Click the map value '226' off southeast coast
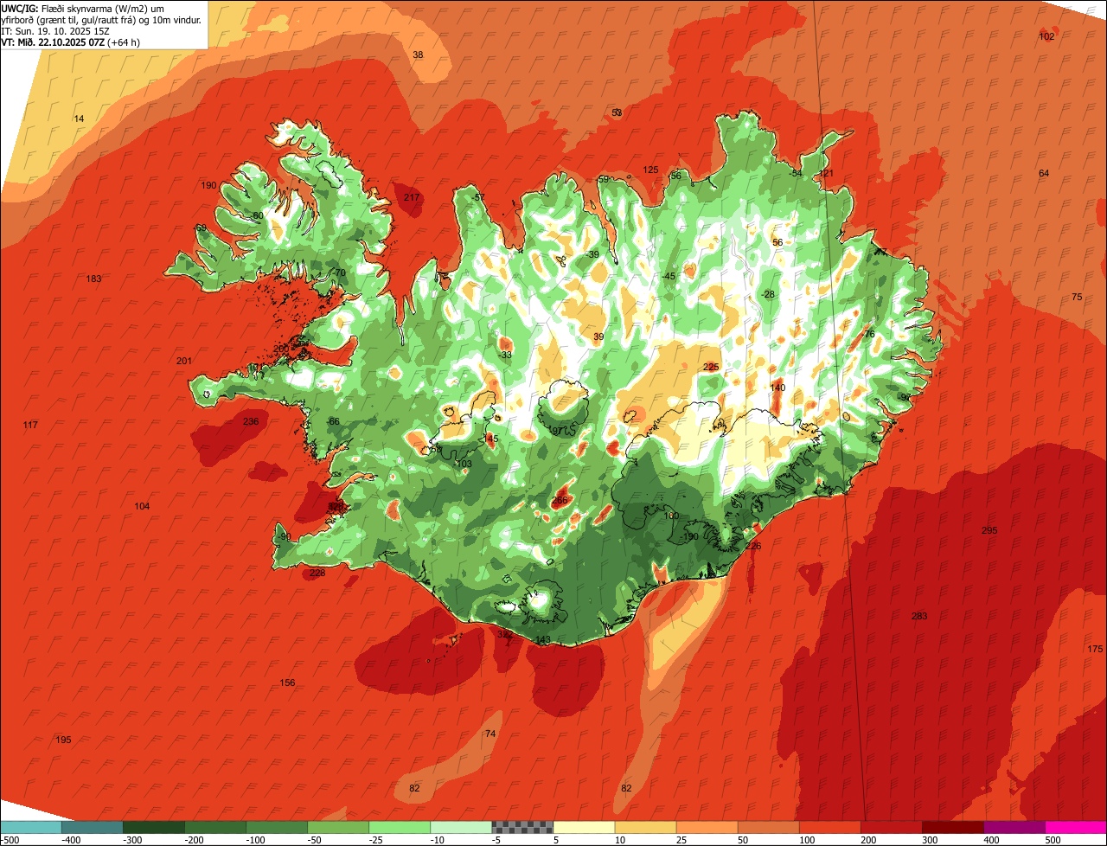The image size is (1107, 846). pyautogui.click(x=753, y=546)
